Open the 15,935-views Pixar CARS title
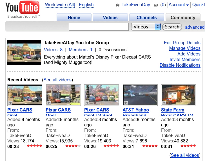This screenshot has height=161, width=205. click(x=58, y=112)
